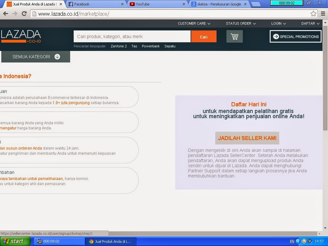Click the scrollbar down arrow
The width and height of the screenshot is (328, 246).
[325, 228]
